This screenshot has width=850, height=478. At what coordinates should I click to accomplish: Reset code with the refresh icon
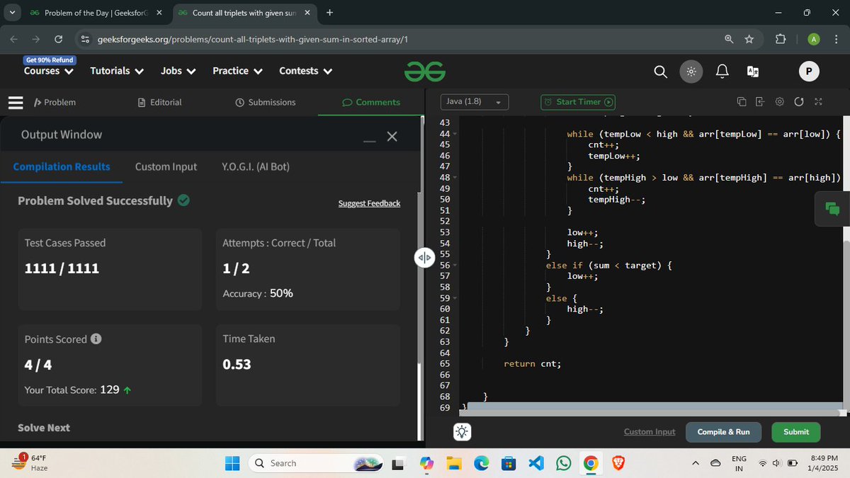tap(799, 102)
